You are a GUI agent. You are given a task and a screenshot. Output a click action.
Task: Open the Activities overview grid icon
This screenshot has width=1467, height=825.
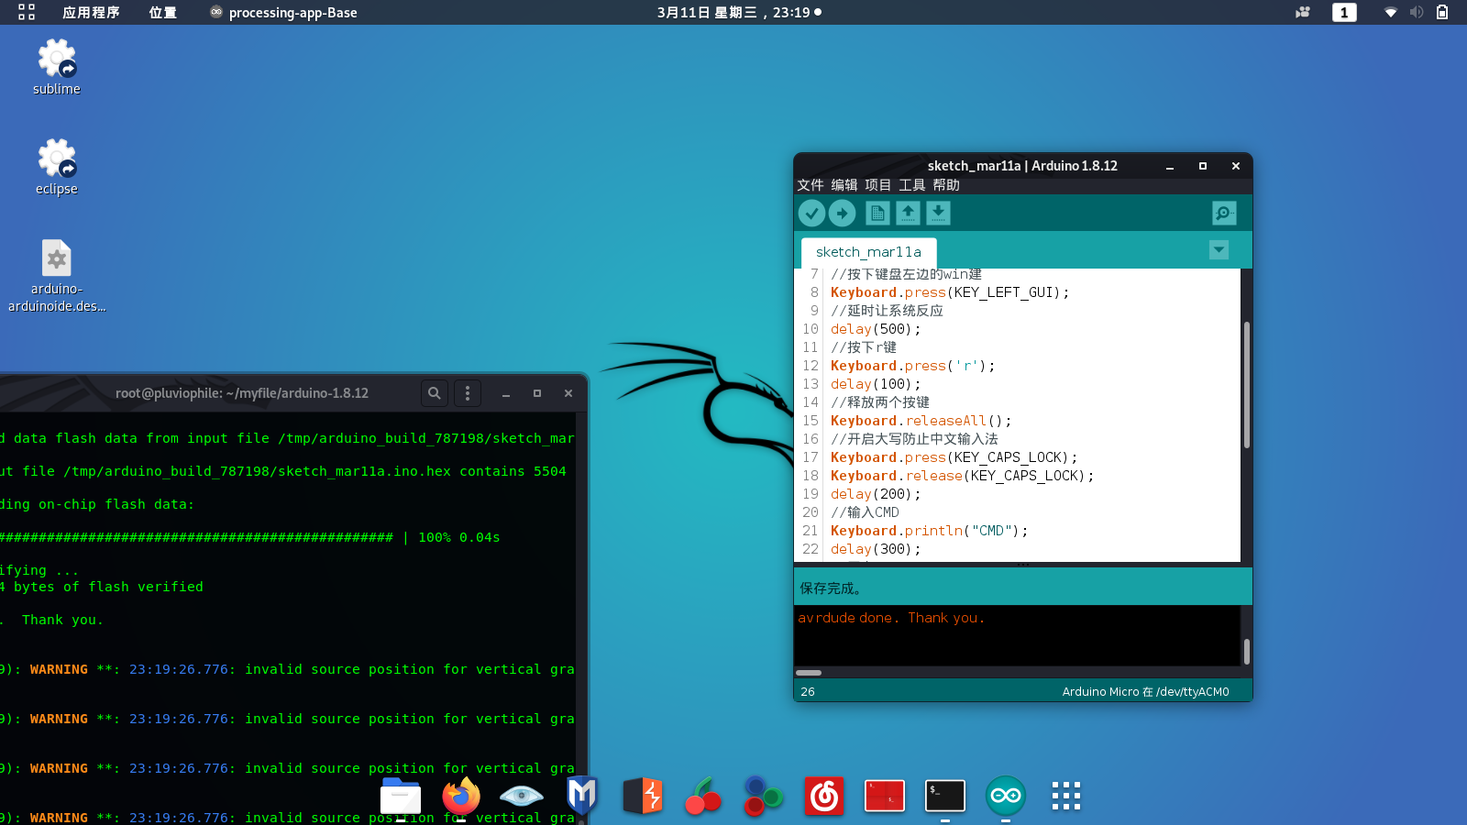pyautogui.click(x=27, y=12)
